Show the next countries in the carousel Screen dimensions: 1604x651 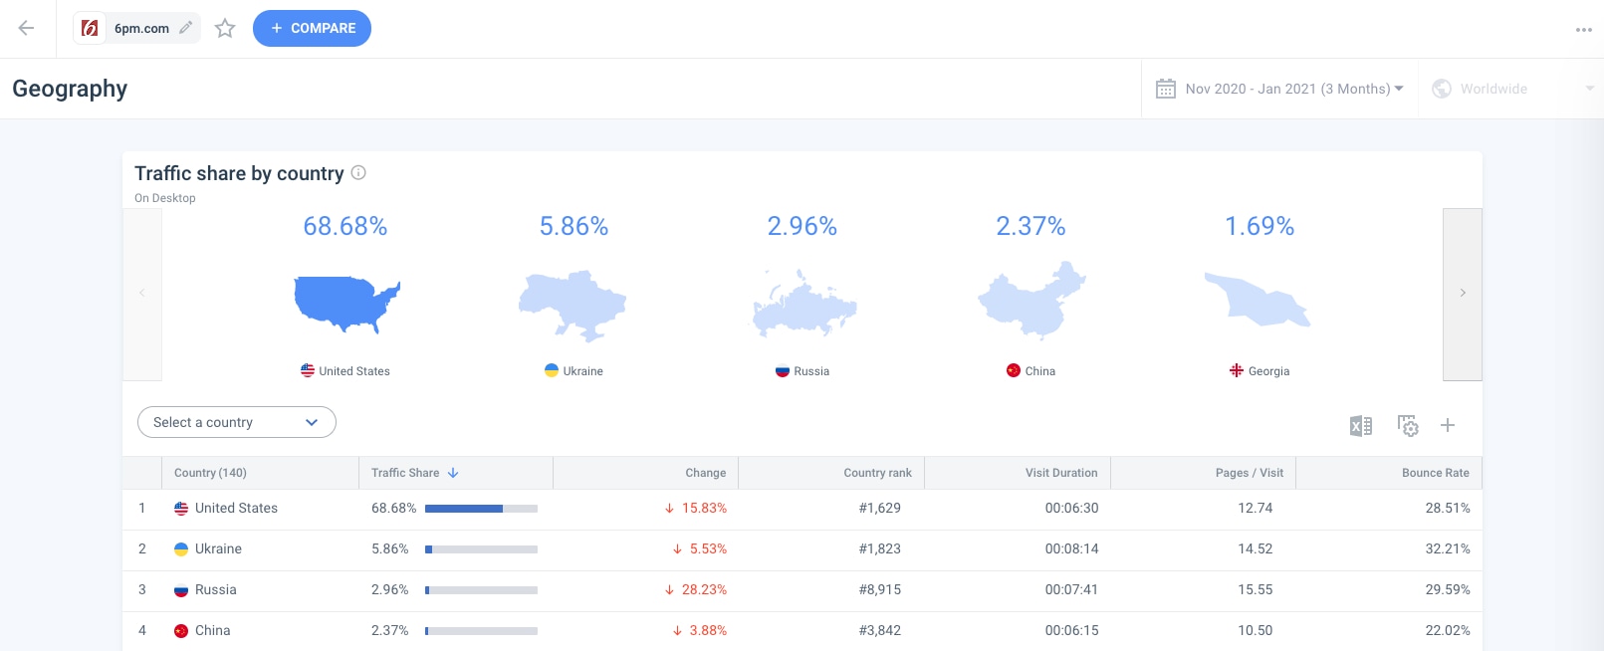pyautogui.click(x=1463, y=294)
